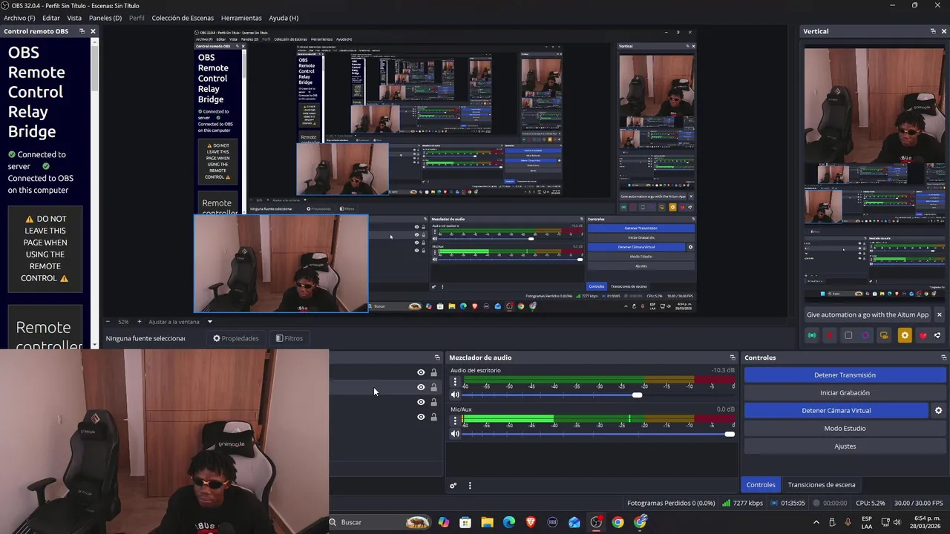This screenshot has height=534, width=950.
Task: Open source Propiedades
Action: coord(236,338)
